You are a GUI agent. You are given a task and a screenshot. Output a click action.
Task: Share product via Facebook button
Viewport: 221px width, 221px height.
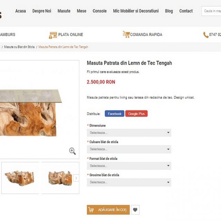[x=114, y=114]
